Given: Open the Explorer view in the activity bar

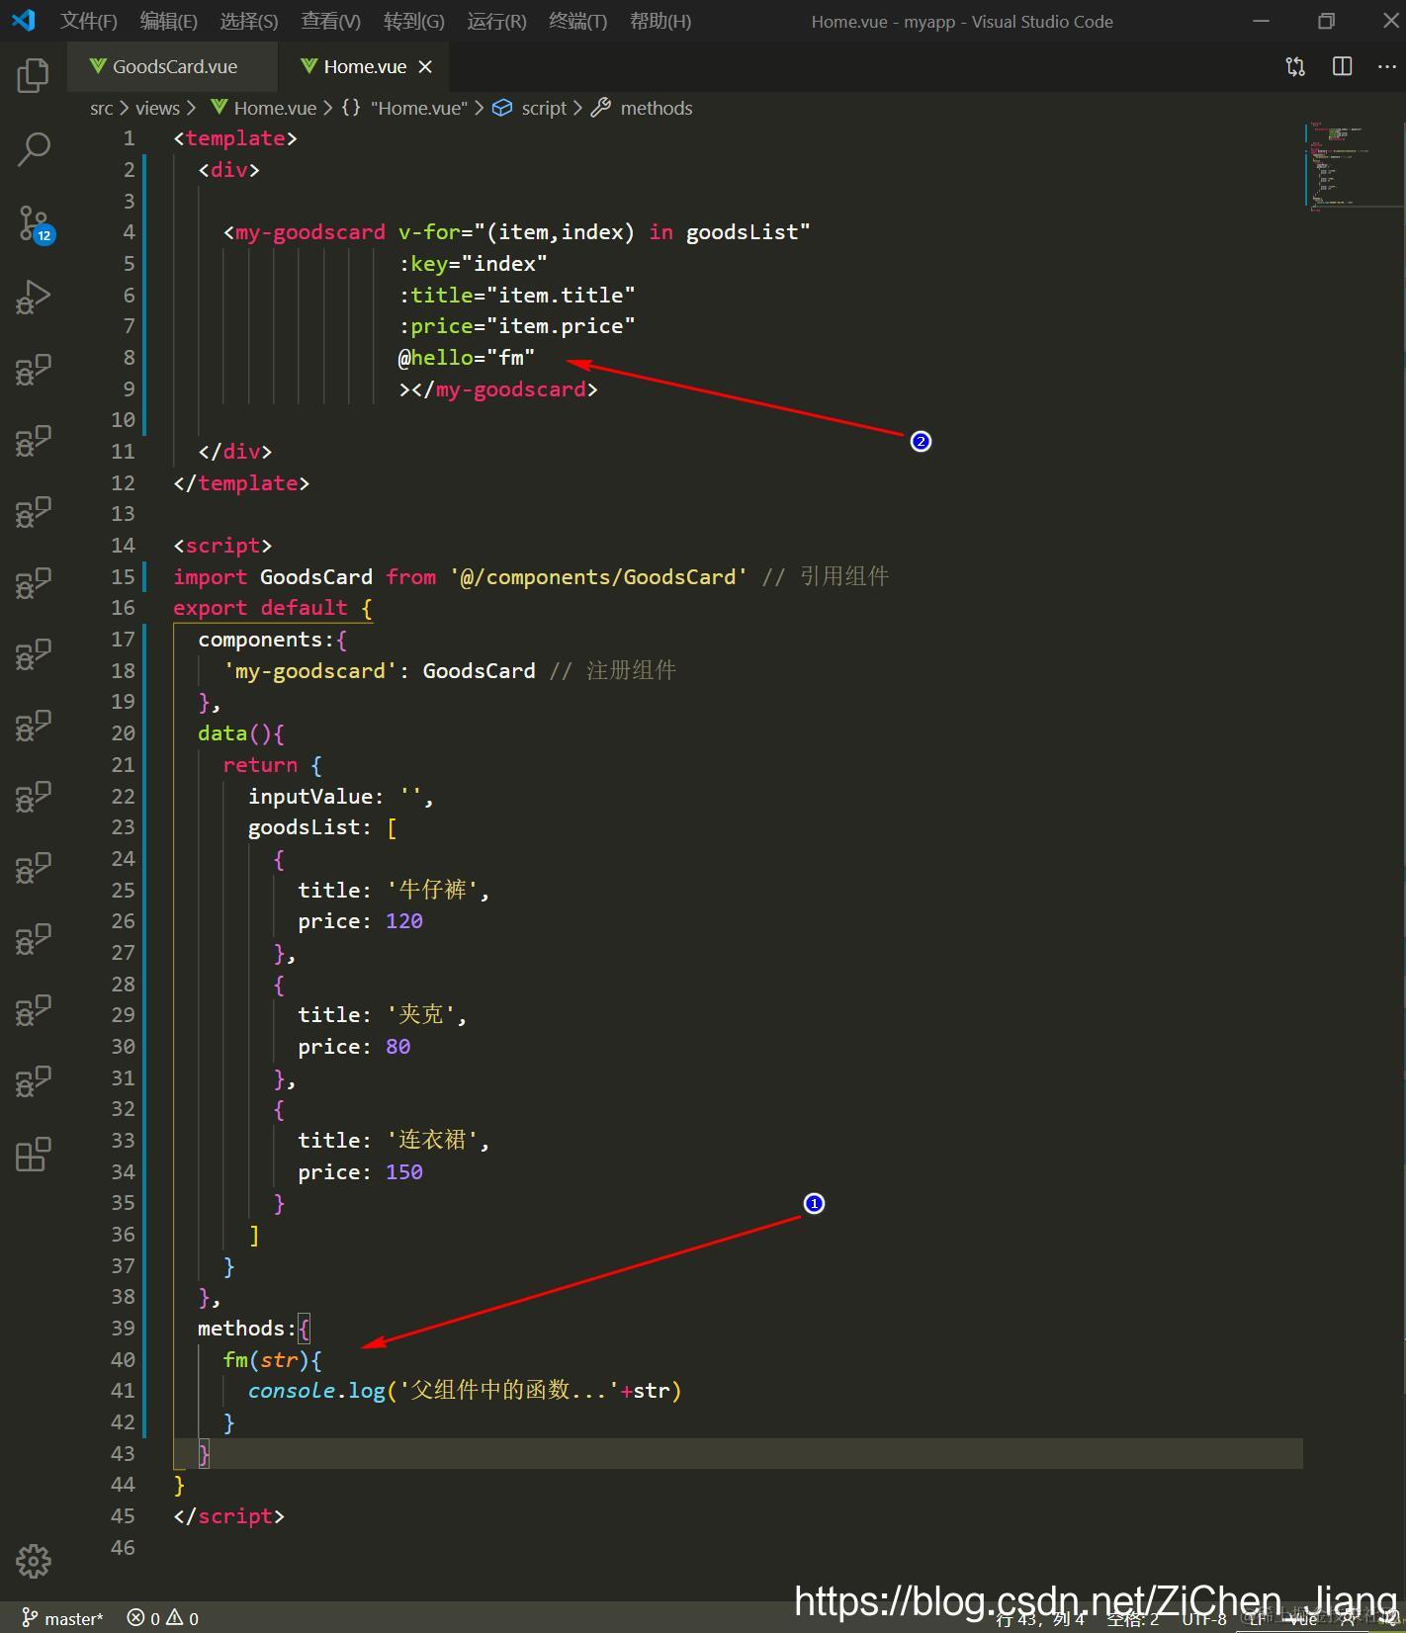Looking at the screenshot, I should pyautogui.click(x=33, y=75).
